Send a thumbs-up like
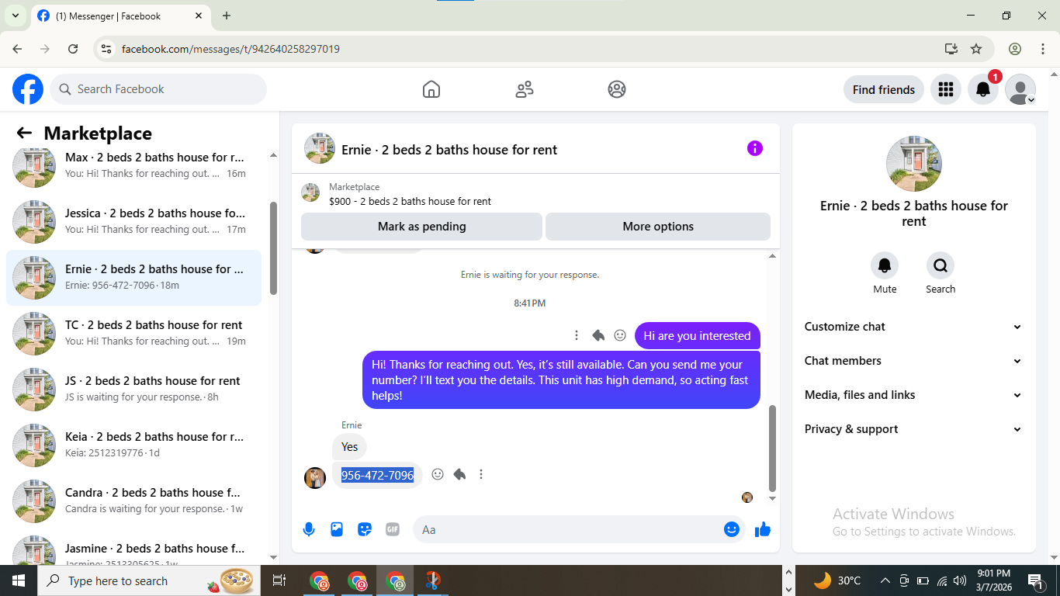The width and height of the screenshot is (1060, 596). pyautogui.click(x=763, y=529)
